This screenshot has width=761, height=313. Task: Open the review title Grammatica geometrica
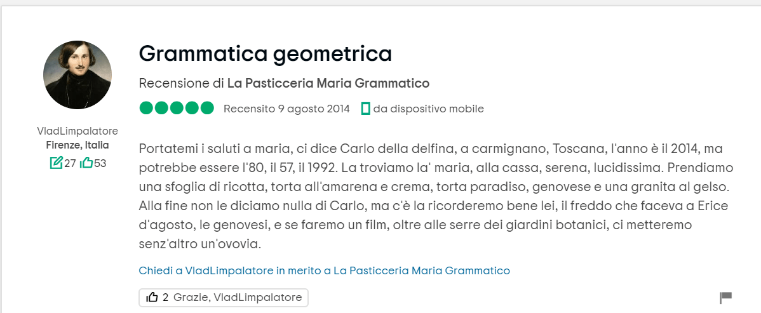[x=265, y=54]
